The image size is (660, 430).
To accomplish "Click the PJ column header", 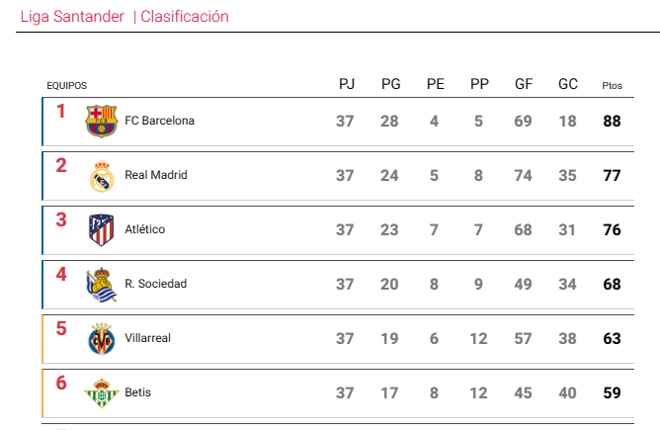I will (347, 84).
